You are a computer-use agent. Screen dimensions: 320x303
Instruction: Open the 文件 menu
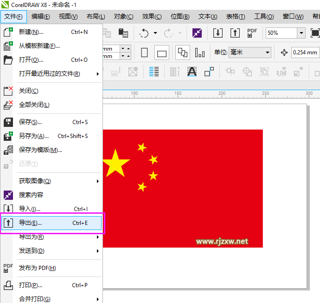[x=13, y=17]
